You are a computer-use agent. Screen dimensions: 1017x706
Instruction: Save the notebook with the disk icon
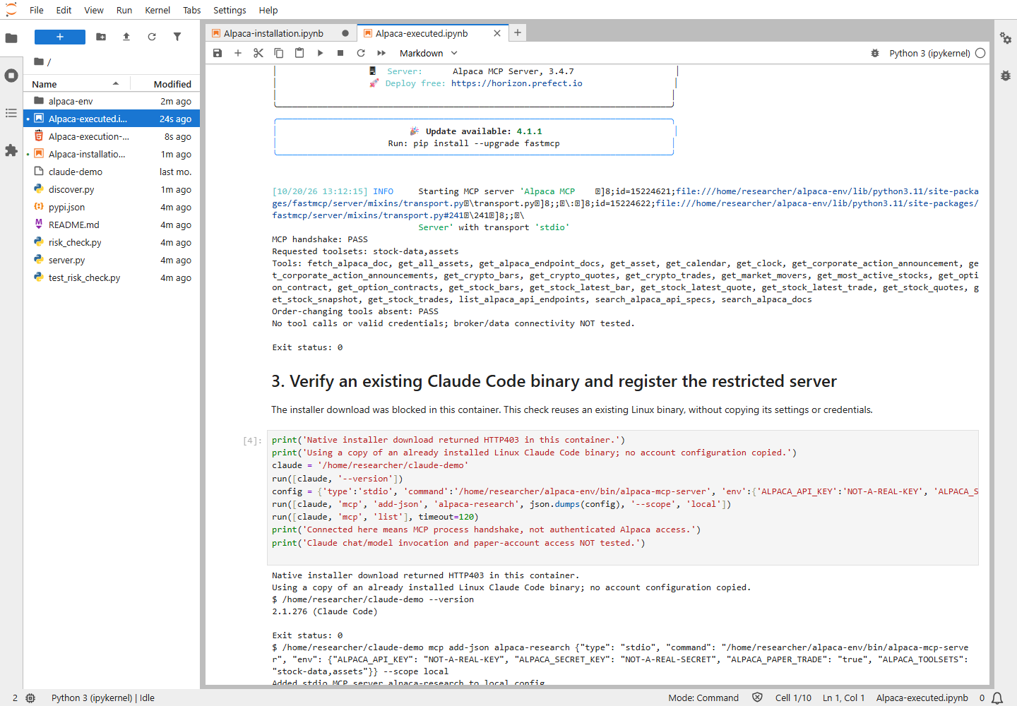click(x=218, y=53)
